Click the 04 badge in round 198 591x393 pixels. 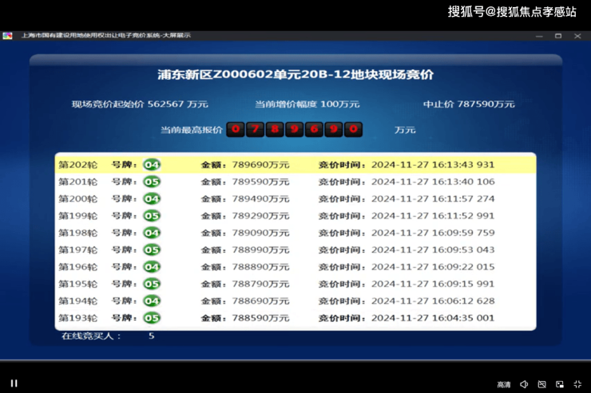(x=152, y=233)
